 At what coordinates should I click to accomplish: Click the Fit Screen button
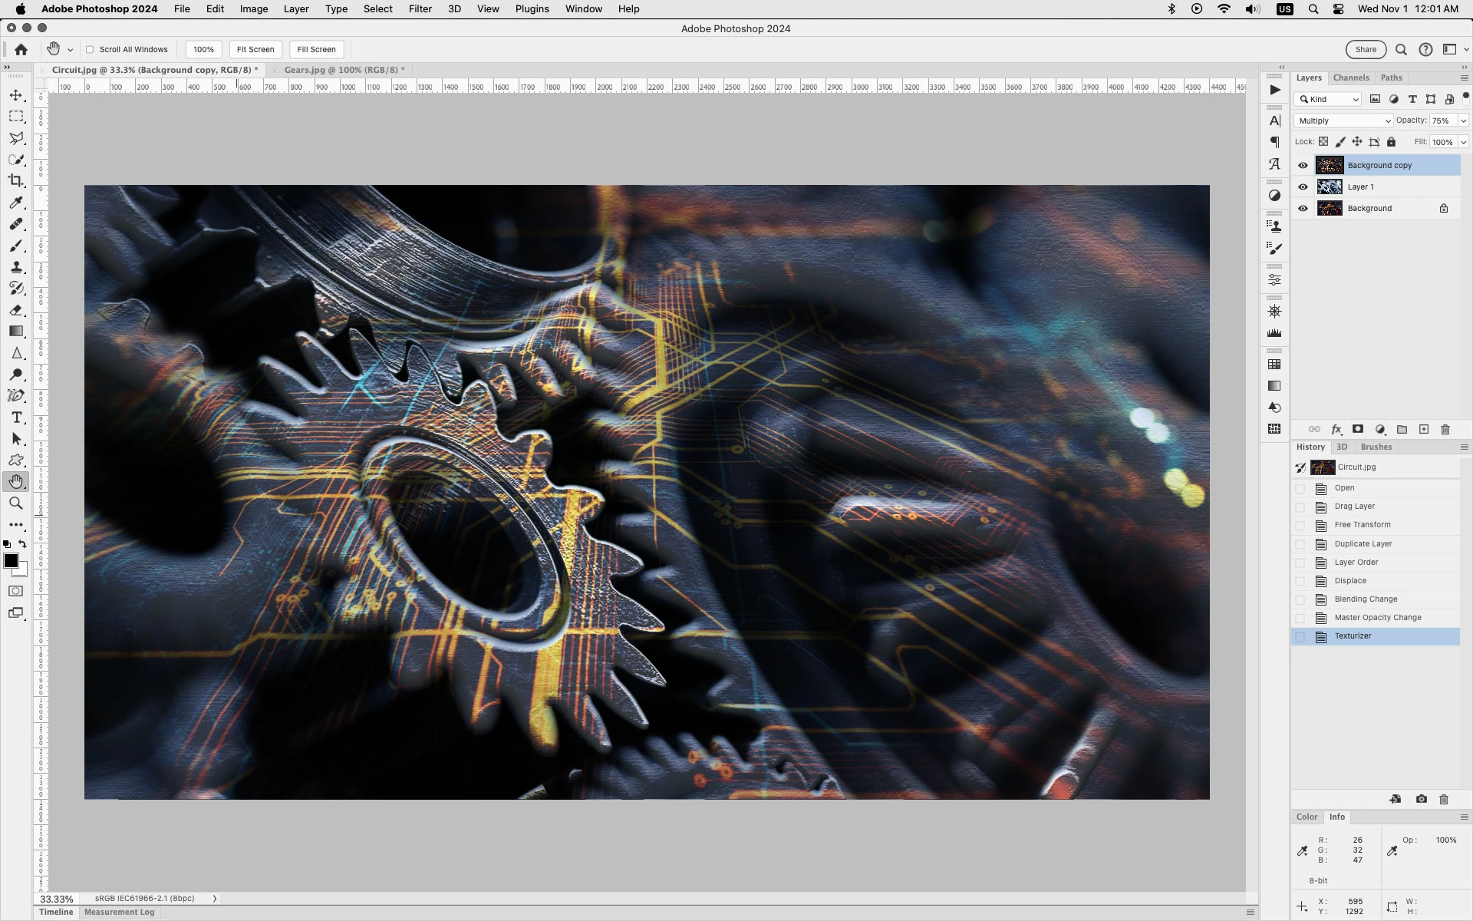click(255, 49)
